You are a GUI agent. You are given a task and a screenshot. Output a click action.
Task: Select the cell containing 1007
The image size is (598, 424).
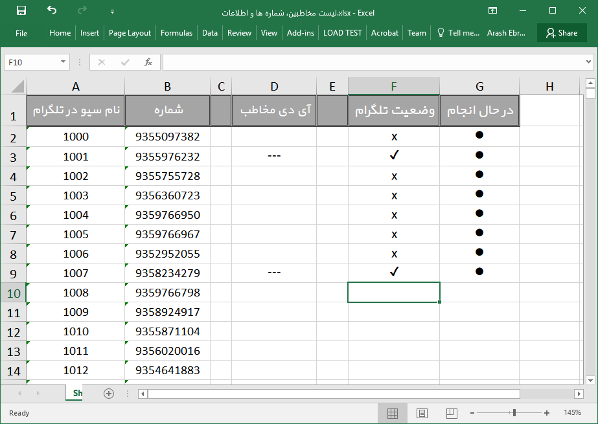[x=76, y=273]
